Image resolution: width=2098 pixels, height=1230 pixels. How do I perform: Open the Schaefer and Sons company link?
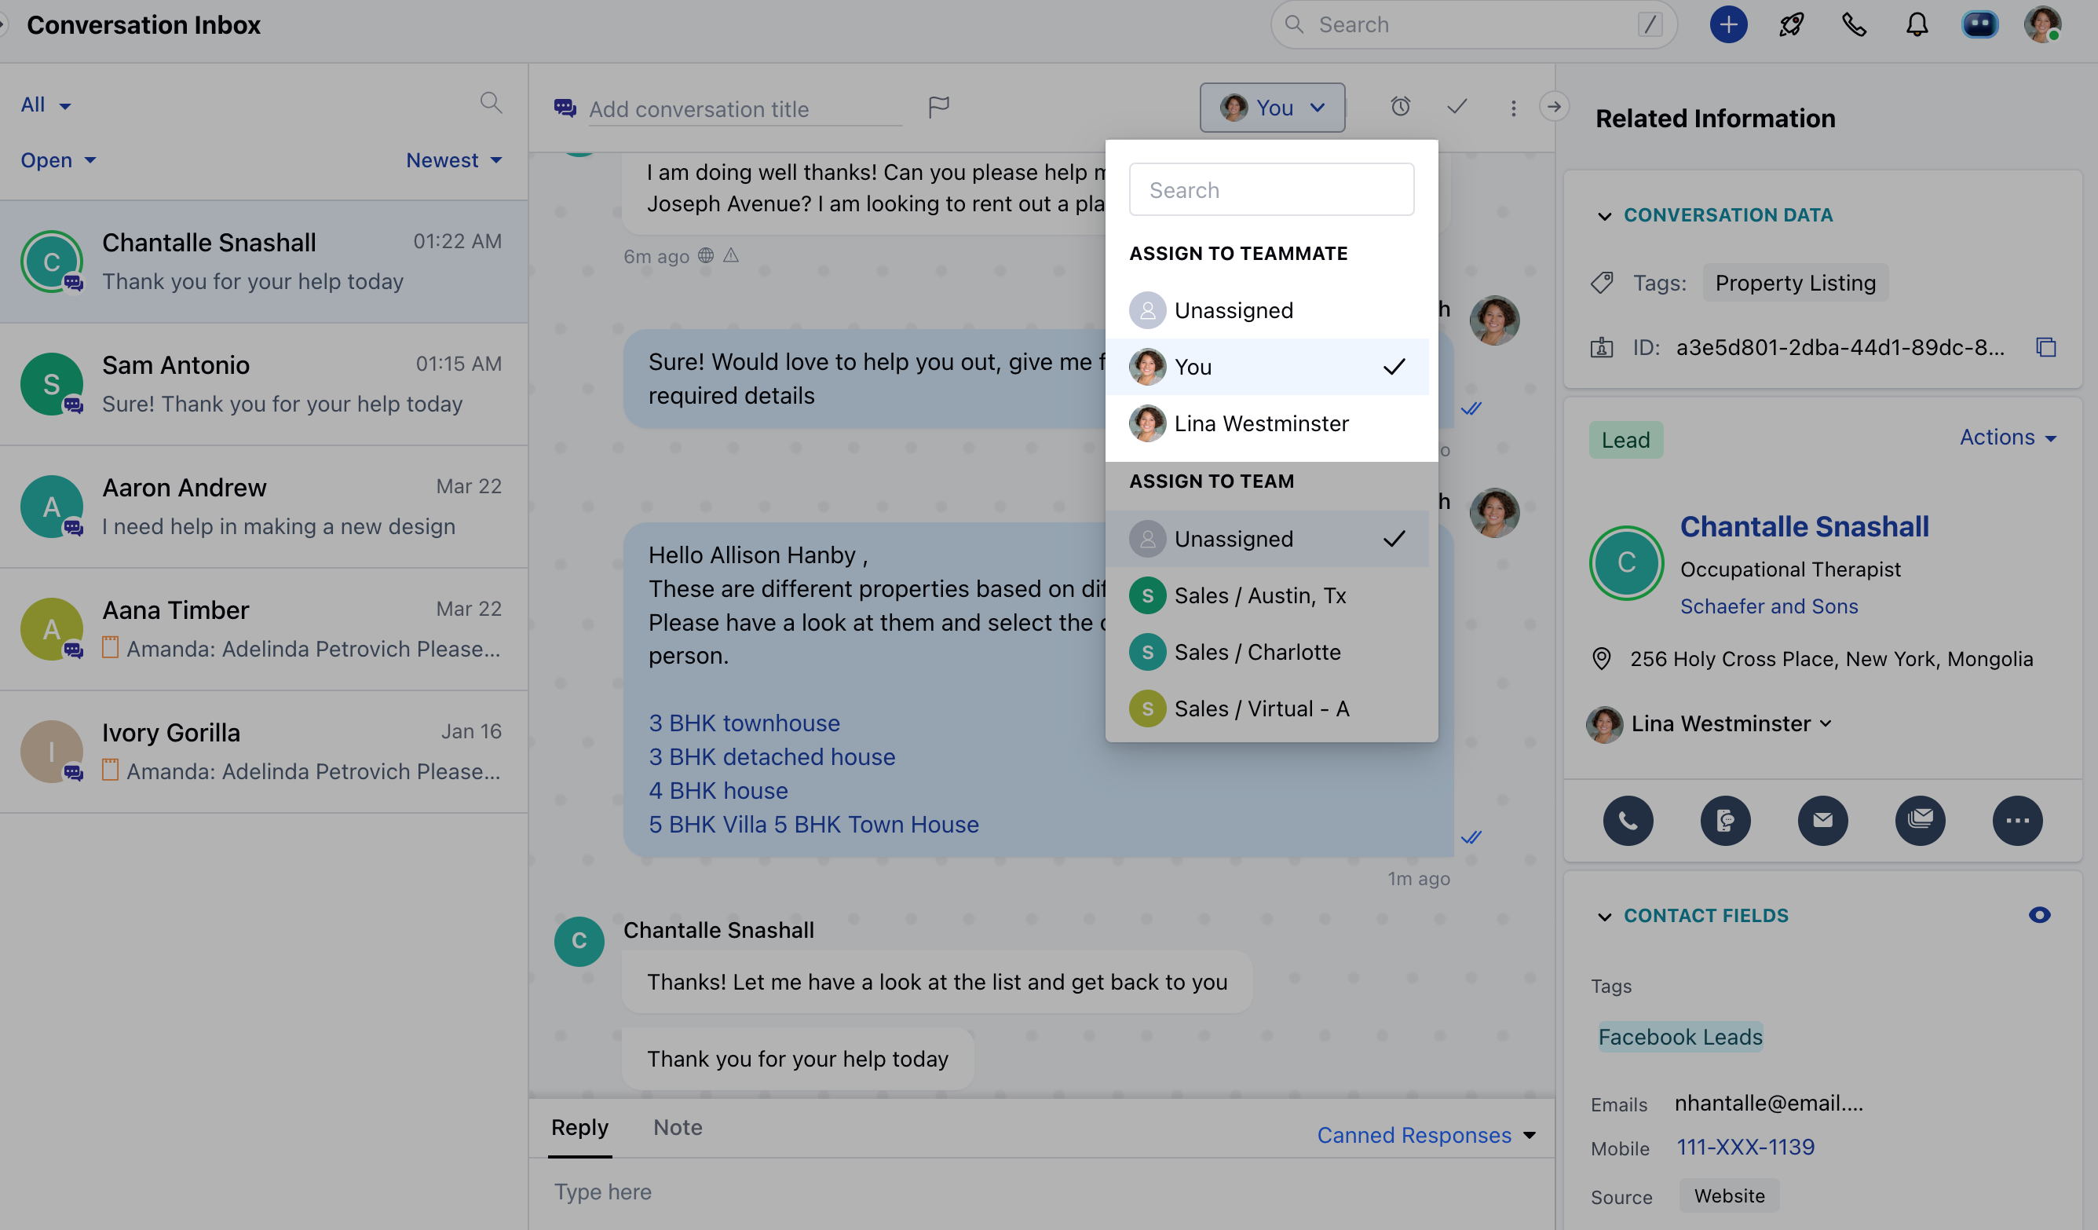tap(1769, 606)
